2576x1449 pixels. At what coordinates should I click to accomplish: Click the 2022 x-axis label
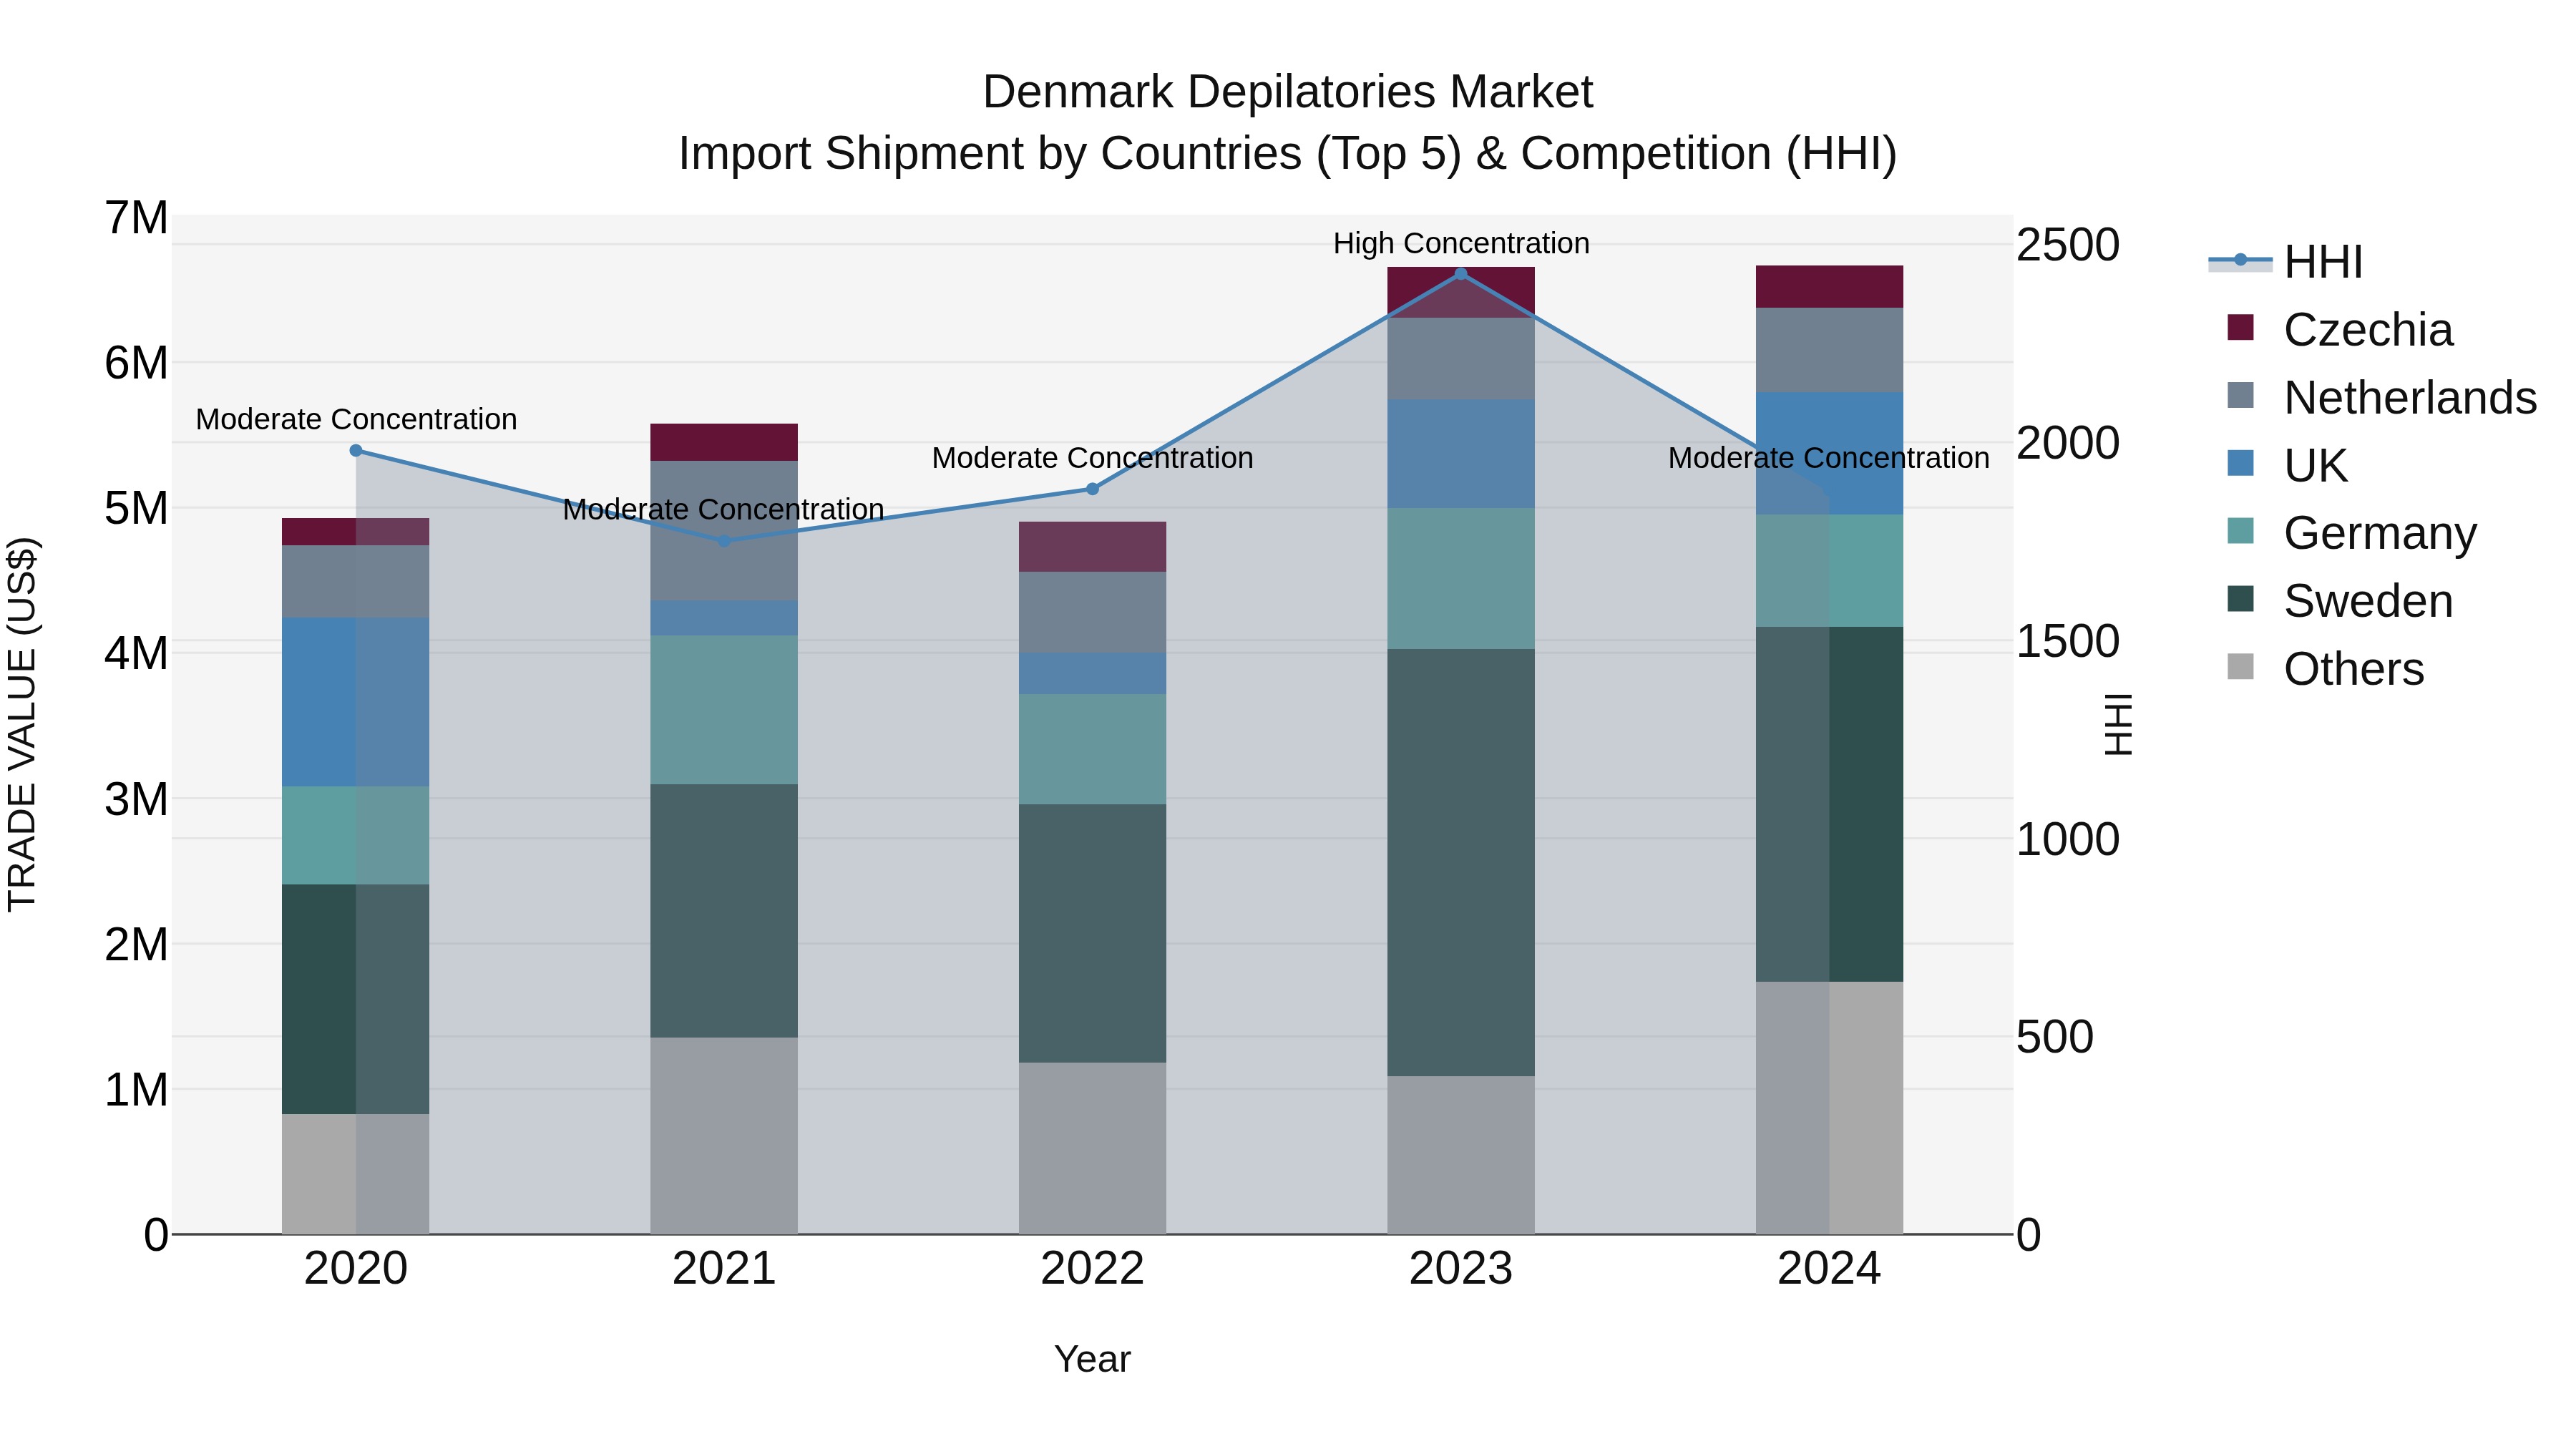[x=1093, y=1269]
